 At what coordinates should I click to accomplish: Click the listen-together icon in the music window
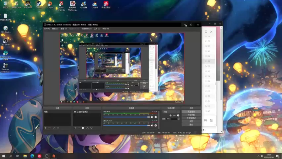pos(206,120)
